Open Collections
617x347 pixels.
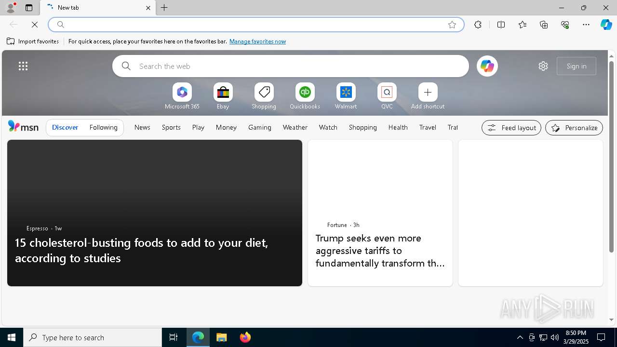coord(544,25)
